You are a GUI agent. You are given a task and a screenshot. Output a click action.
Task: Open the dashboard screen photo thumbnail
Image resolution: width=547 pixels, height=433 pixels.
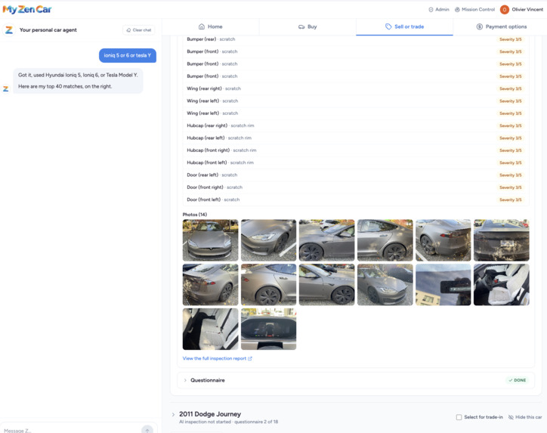click(x=269, y=329)
